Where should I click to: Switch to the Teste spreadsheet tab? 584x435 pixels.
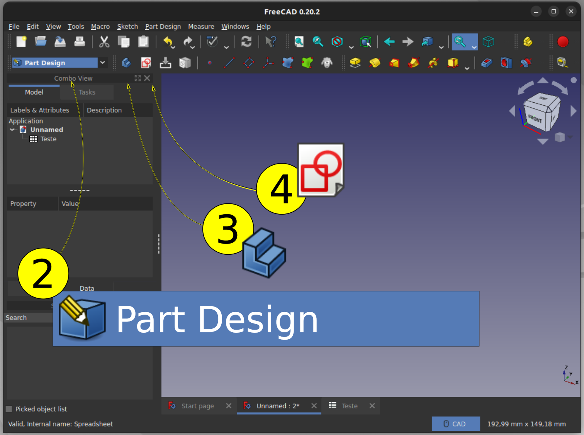point(350,406)
